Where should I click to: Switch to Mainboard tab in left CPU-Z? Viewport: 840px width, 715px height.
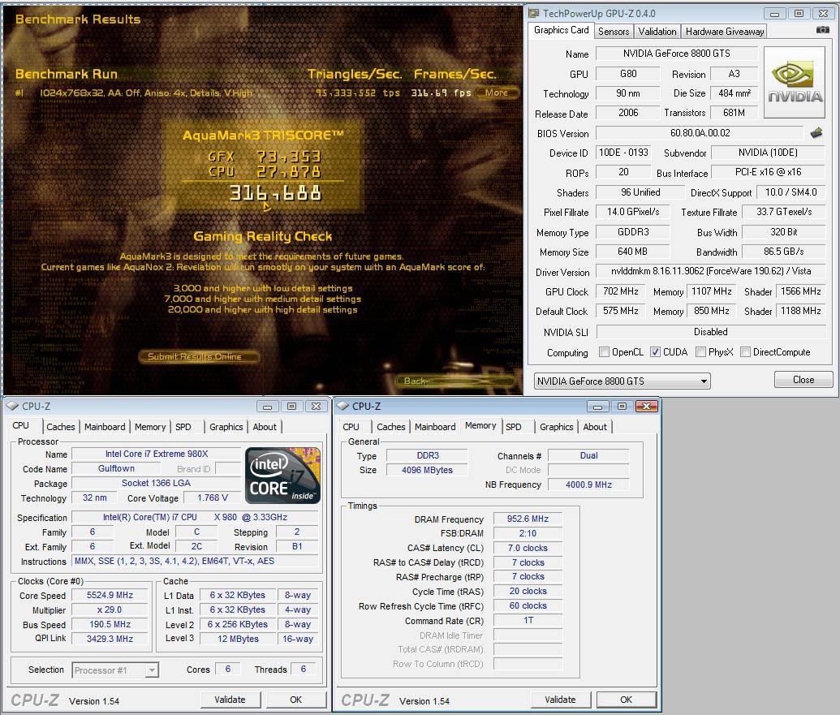[x=105, y=427]
